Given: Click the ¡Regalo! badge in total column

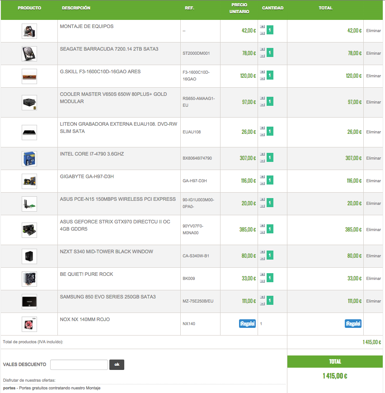Looking at the screenshot, I should pos(353,323).
